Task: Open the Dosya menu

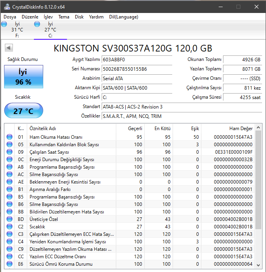Action: click(10, 17)
